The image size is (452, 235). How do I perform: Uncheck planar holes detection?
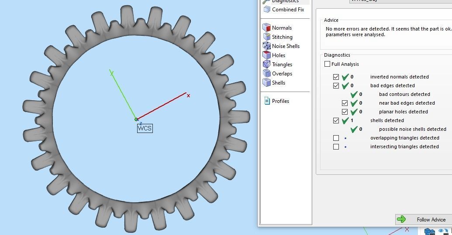pyautogui.click(x=345, y=112)
